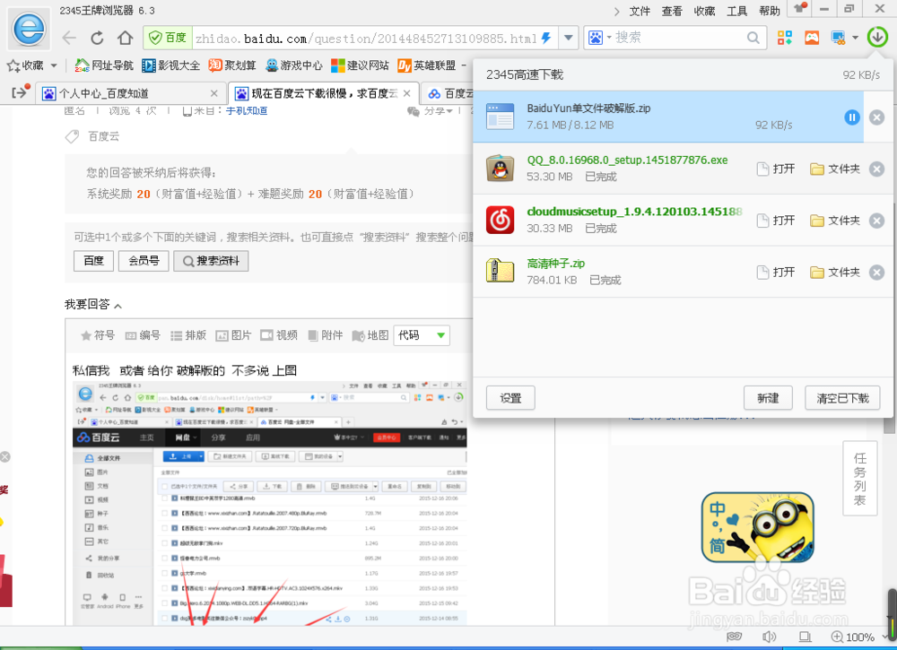Expand the menu bar chevron
The width and height of the screenshot is (897, 650).
pos(617,12)
